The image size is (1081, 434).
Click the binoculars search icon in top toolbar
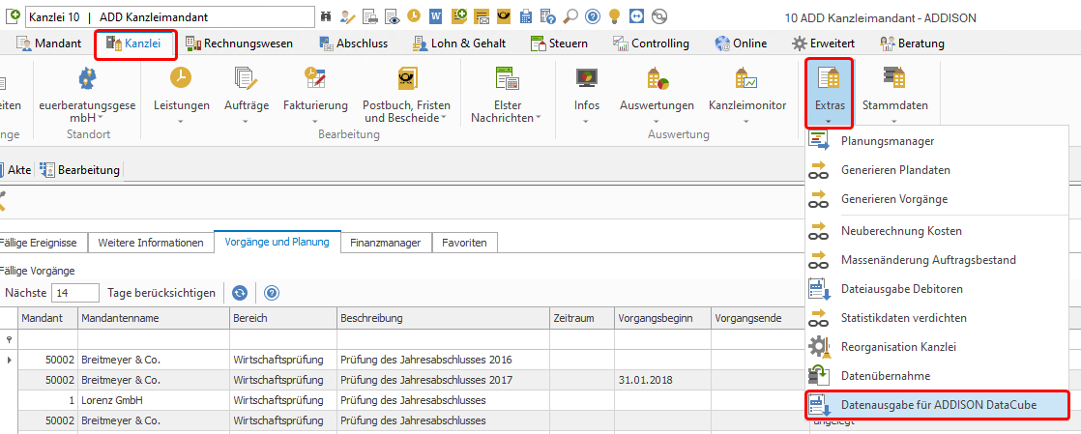click(327, 15)
